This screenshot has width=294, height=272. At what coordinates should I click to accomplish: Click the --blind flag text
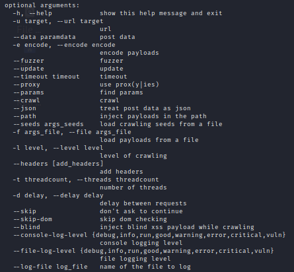26,227
